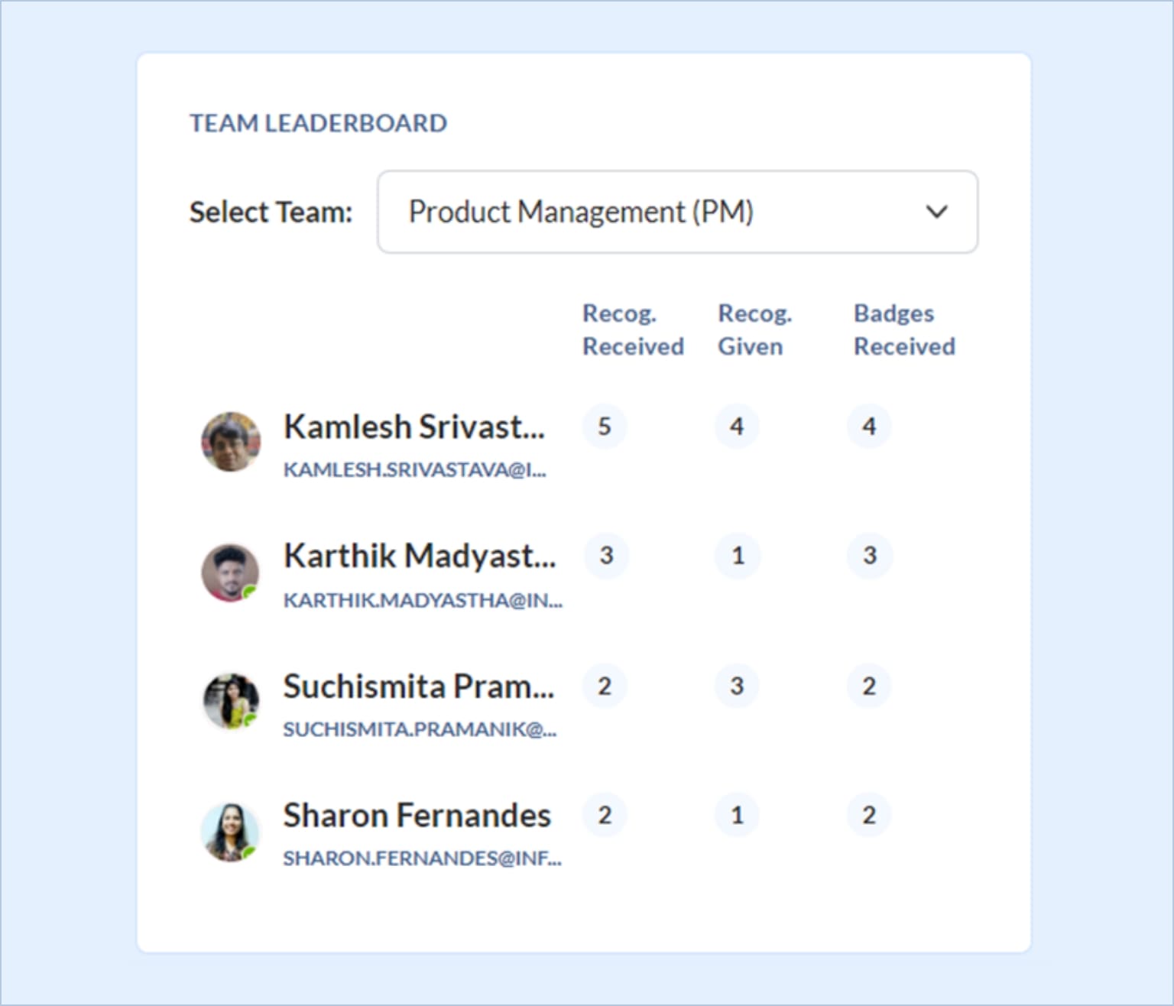Open Karthik Madyastha's name link
The image size is (1174, 1006).
tap(419, 556)
